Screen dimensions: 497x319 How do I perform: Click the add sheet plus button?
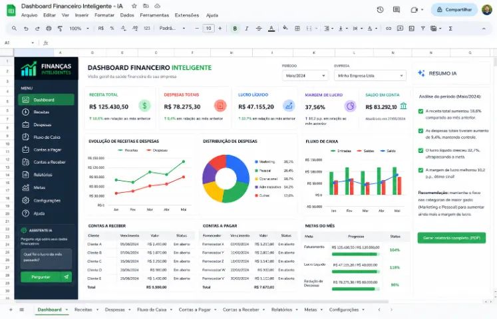11,310
